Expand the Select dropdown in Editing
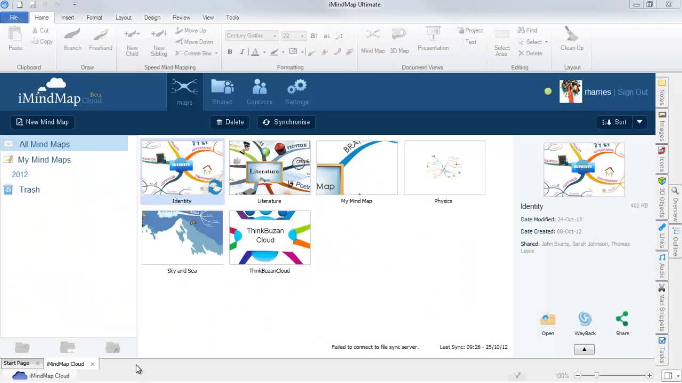Image resolution: width=682 pixels, height=383 pixels. point(546,42)
